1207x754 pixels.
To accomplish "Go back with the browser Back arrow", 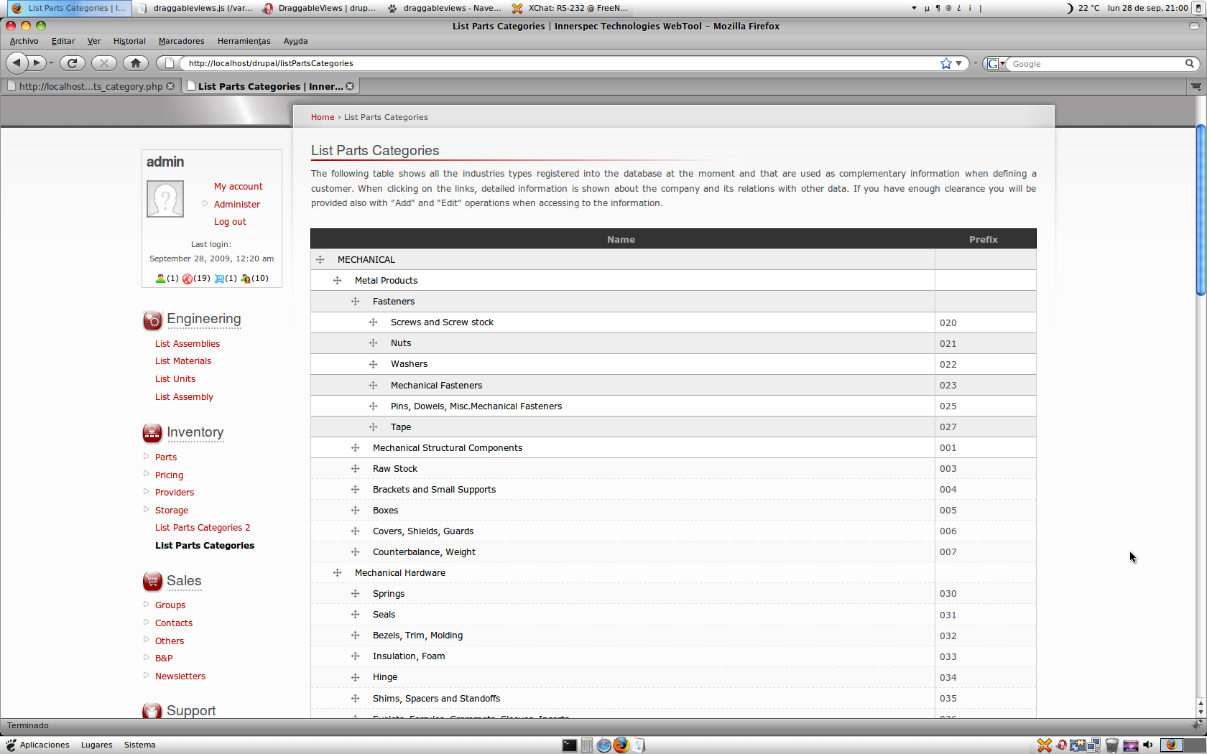I will pos(17,63).
